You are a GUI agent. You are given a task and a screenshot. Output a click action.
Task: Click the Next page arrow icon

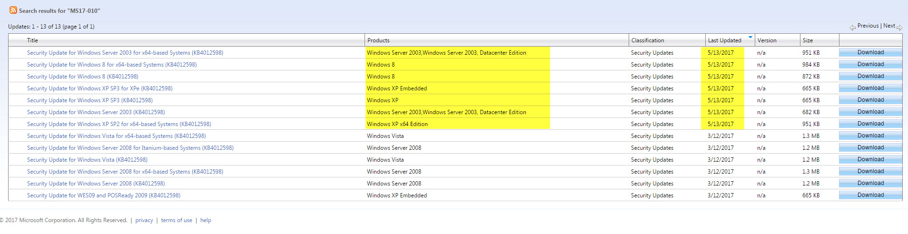899,28
